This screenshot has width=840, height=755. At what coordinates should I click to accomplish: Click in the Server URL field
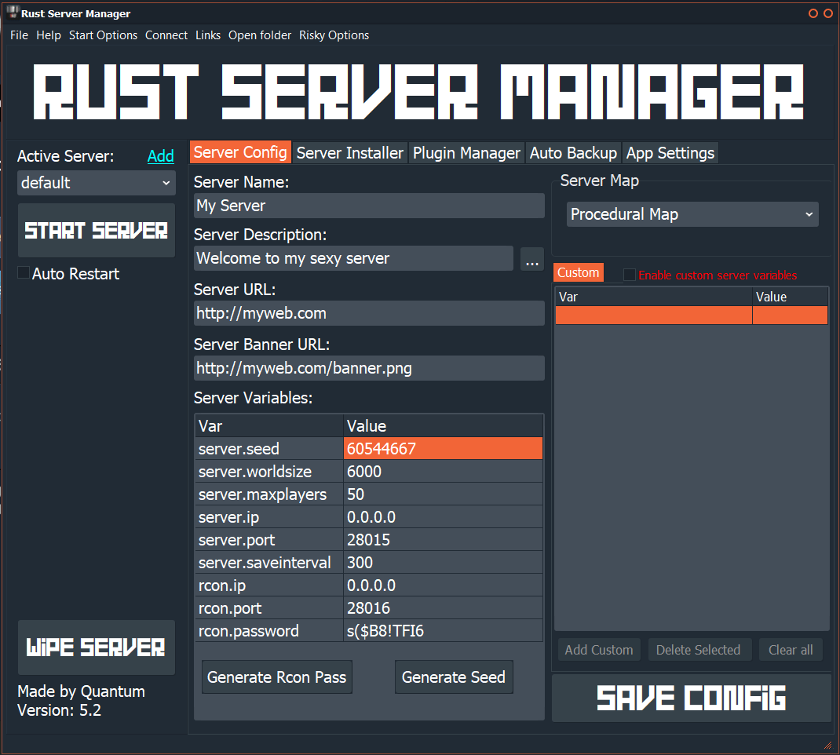coord(369,313)
